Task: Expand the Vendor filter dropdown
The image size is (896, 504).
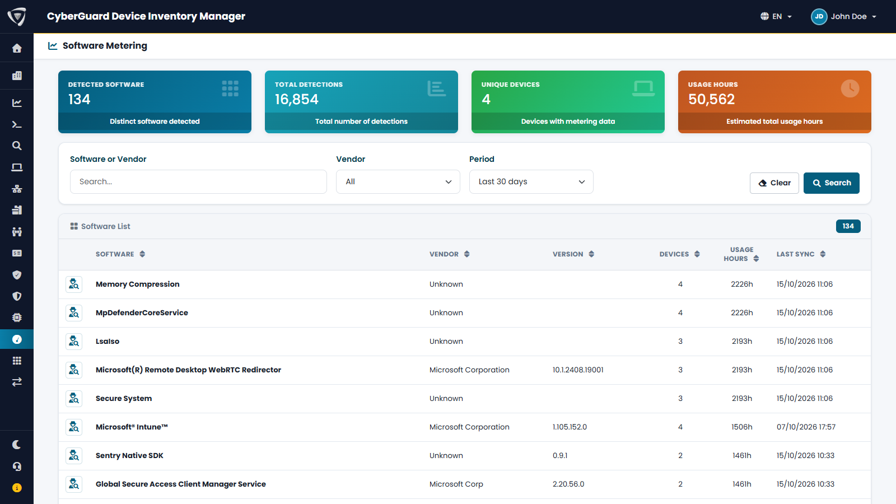Action: 398,182
